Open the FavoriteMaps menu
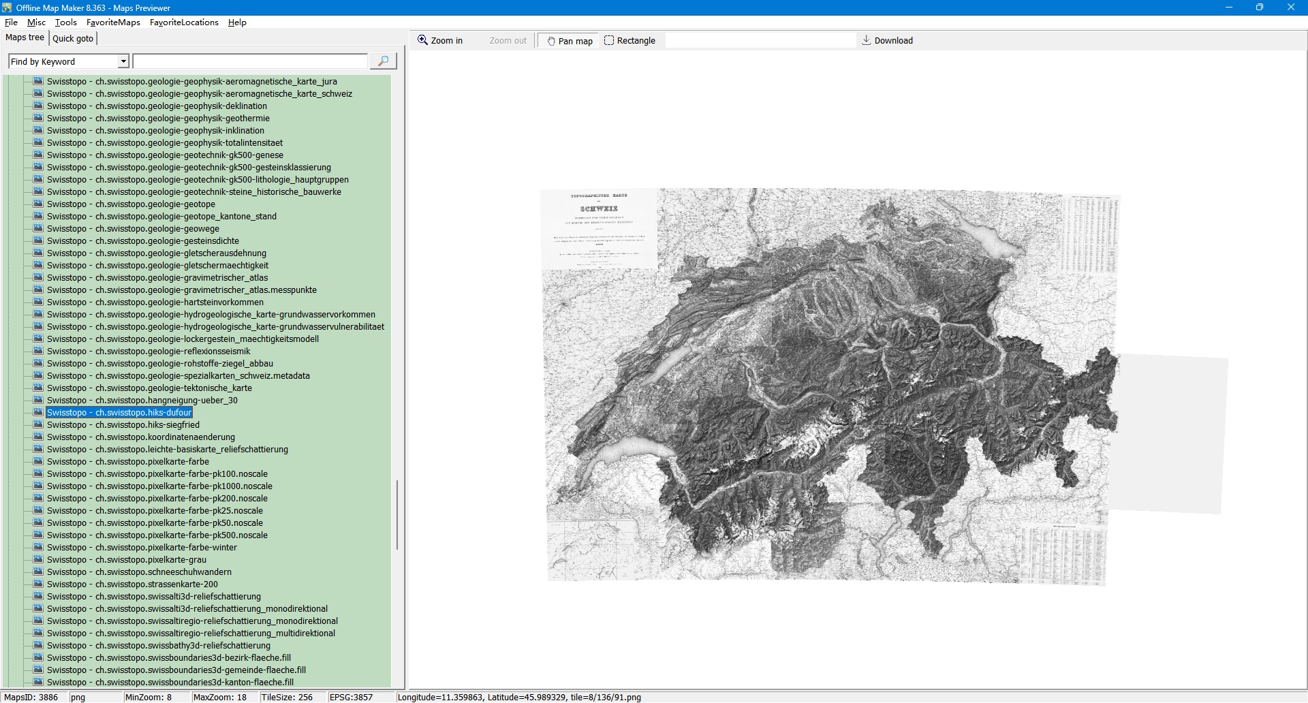Screen dimensions: 1308x703 tap(113, 22)
